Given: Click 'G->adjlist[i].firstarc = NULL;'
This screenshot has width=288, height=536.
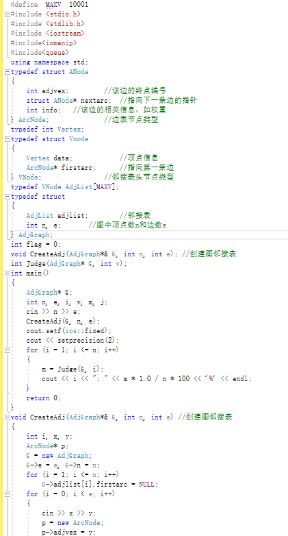Looking at the screenshot, I should pos(100,485).
